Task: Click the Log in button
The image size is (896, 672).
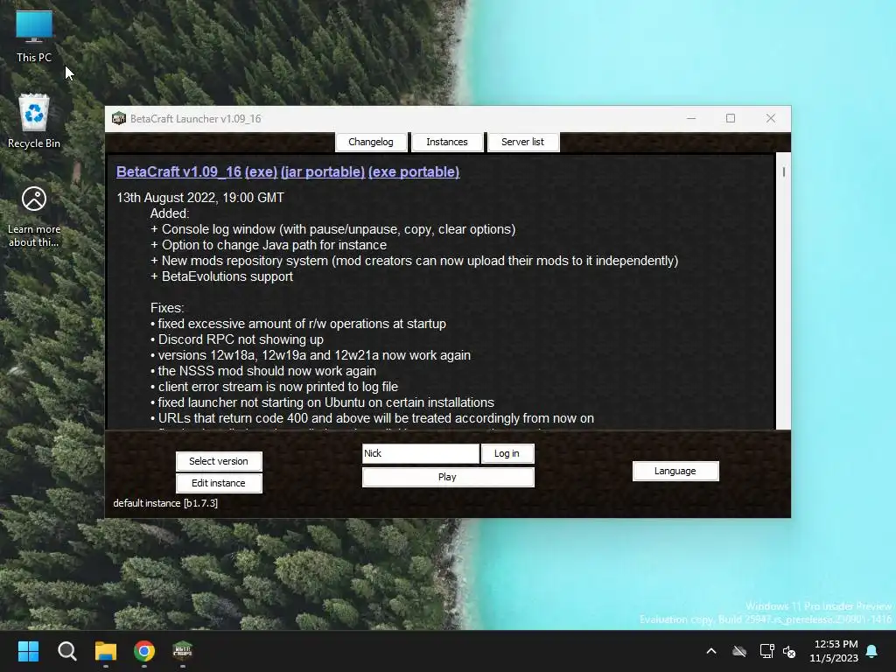Action: click(507, 453)
